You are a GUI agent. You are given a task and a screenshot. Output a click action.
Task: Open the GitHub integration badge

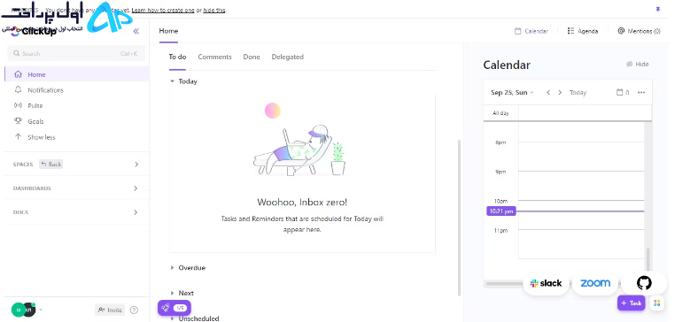pos(644,283)
